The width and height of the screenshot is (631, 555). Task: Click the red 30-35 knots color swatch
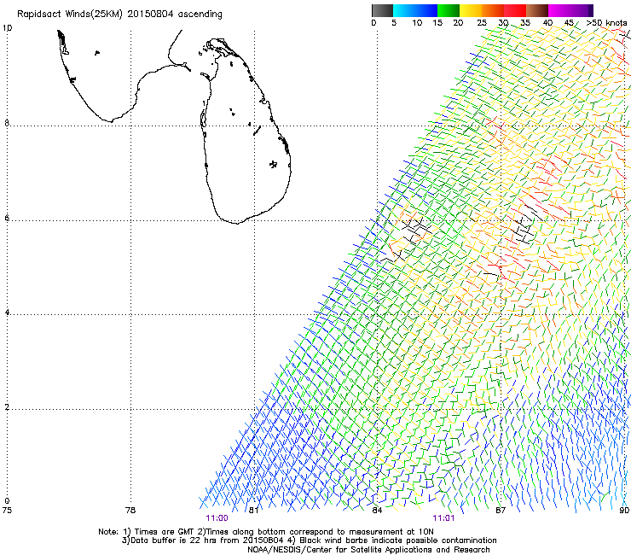pos(515,10)
